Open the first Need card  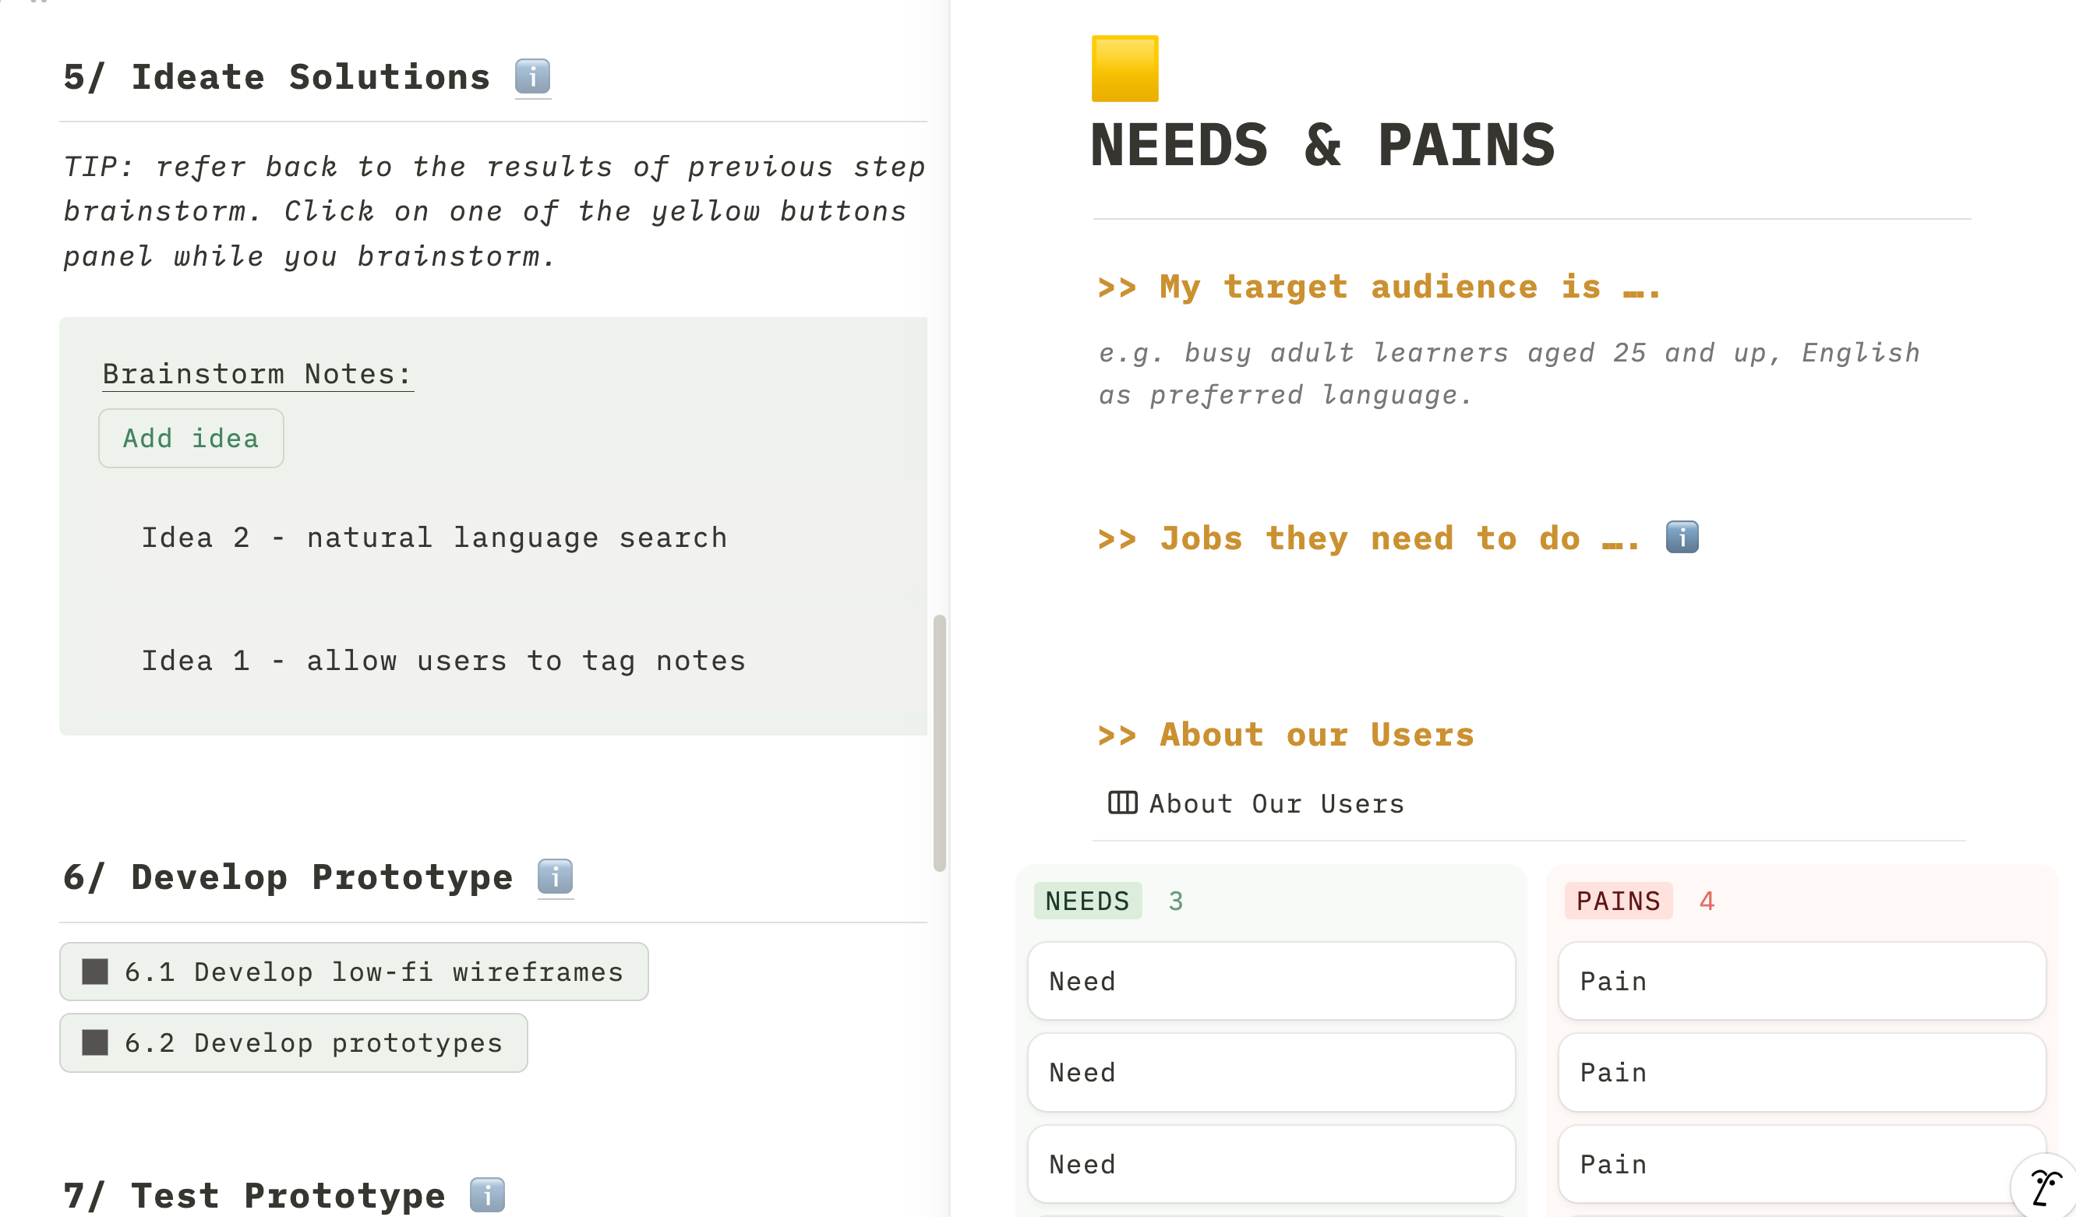1270,981
